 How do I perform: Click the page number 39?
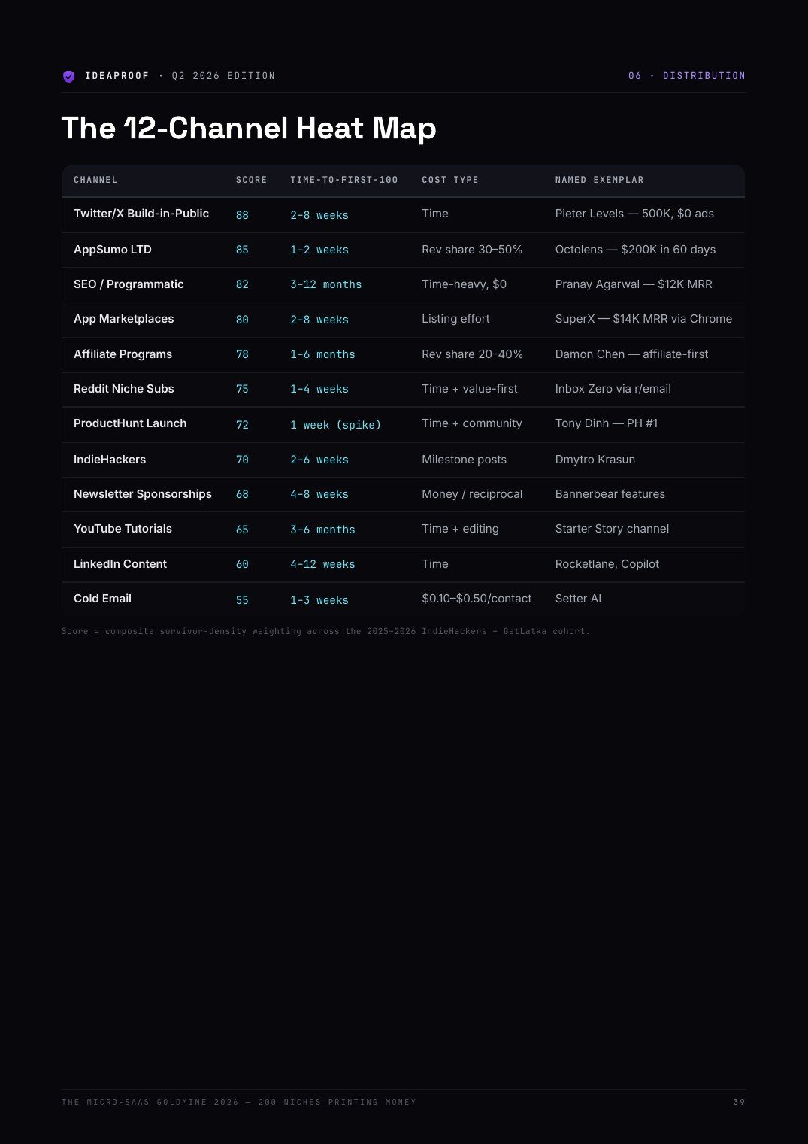click(x=740, y=1102)
